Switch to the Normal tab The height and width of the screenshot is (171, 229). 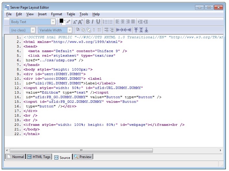[15, 157]
